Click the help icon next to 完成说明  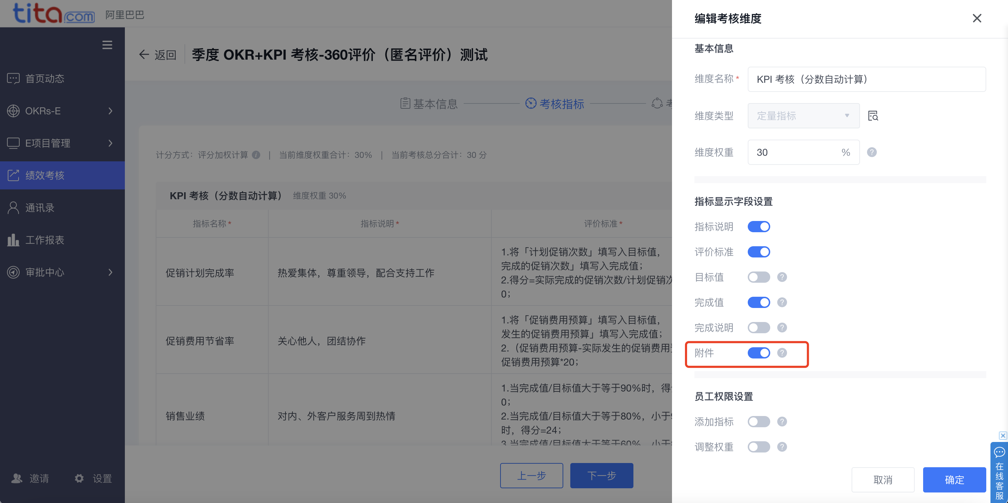[x=782, y=328]
